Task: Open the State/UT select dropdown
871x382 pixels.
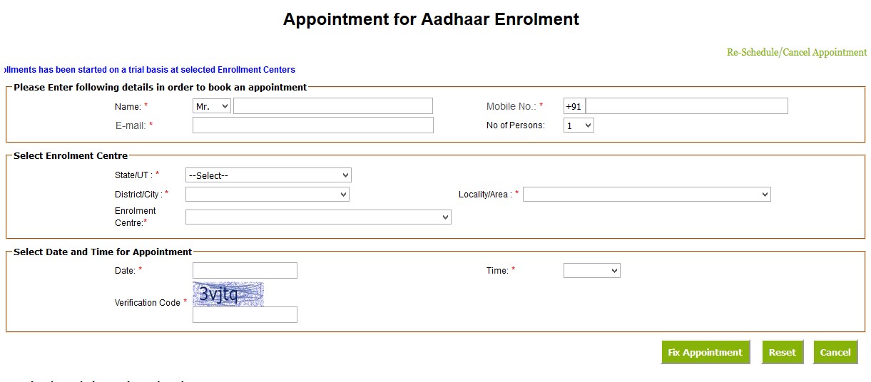Action: tap(268, 175)
